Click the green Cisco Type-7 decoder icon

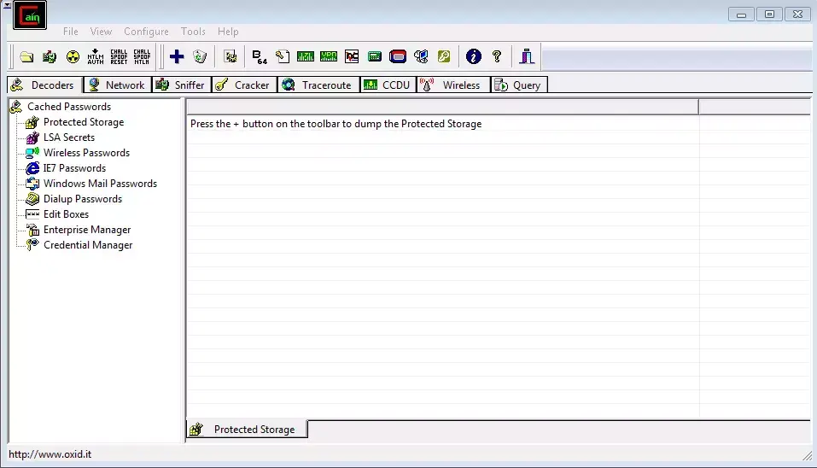click(x=306, y=56)
